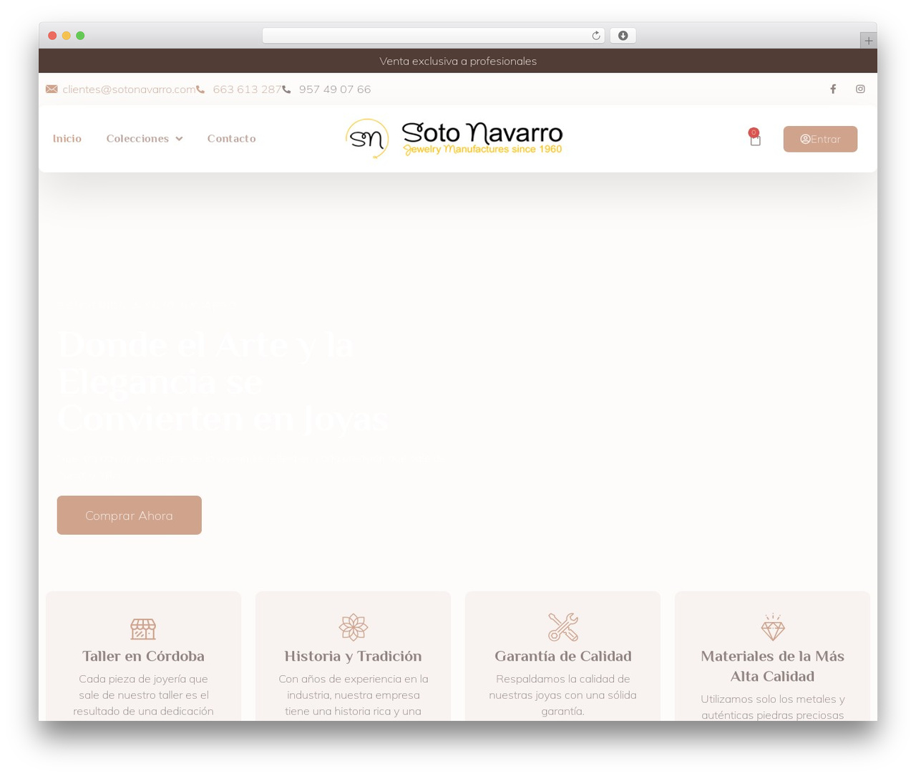Click the clientes@sotonavarro.com email link
The width and height of the screenshot is (916, 776).
pyautogui.click(x=129, y=89)
